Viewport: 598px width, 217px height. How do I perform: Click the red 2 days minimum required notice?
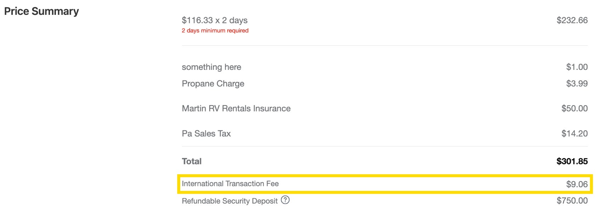pyautogui.click(x=215, y=31)
